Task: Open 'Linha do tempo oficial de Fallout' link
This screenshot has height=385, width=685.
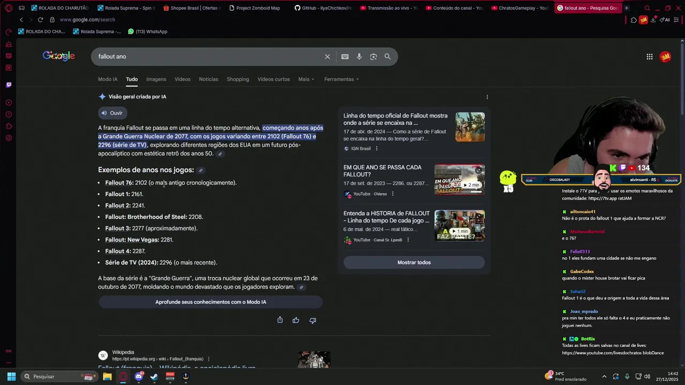Action: (395, 119)
